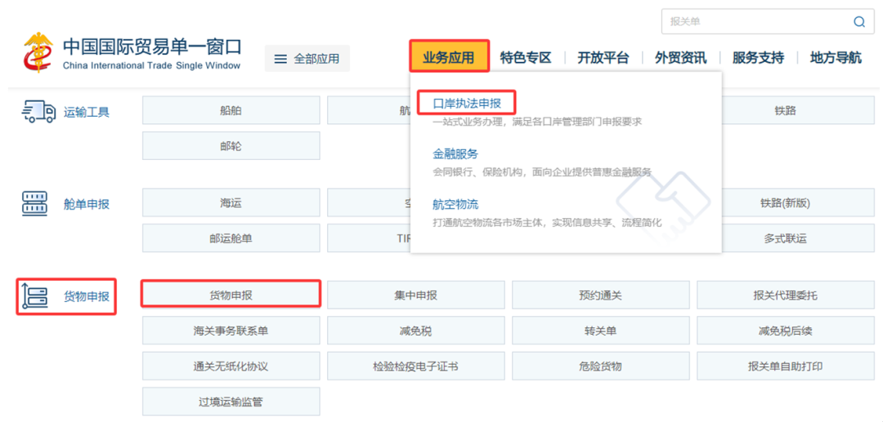Open the 特色专区 menu
Image resolution: width=883 pixels, height=422 pixels.
pyautogui.click(x=526, y=58)
